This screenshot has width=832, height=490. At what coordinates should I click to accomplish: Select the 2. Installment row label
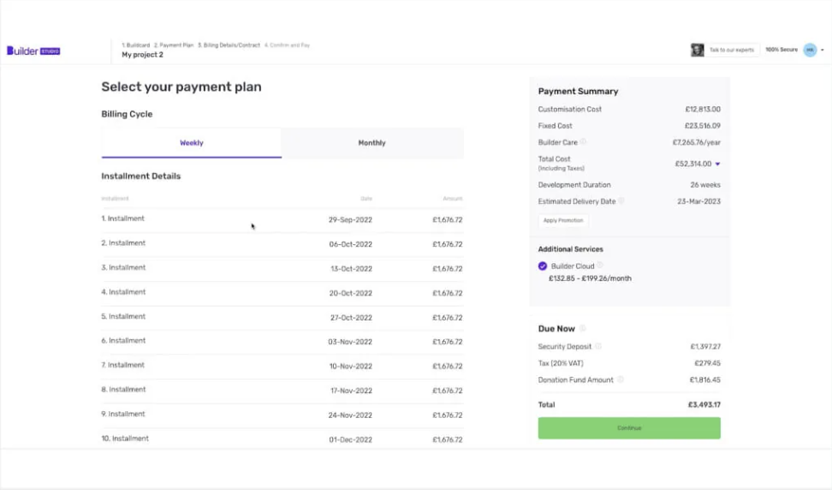pyautogui.click(x=123, y=242)
